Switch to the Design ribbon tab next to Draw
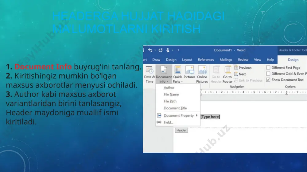 coord(171,60)
